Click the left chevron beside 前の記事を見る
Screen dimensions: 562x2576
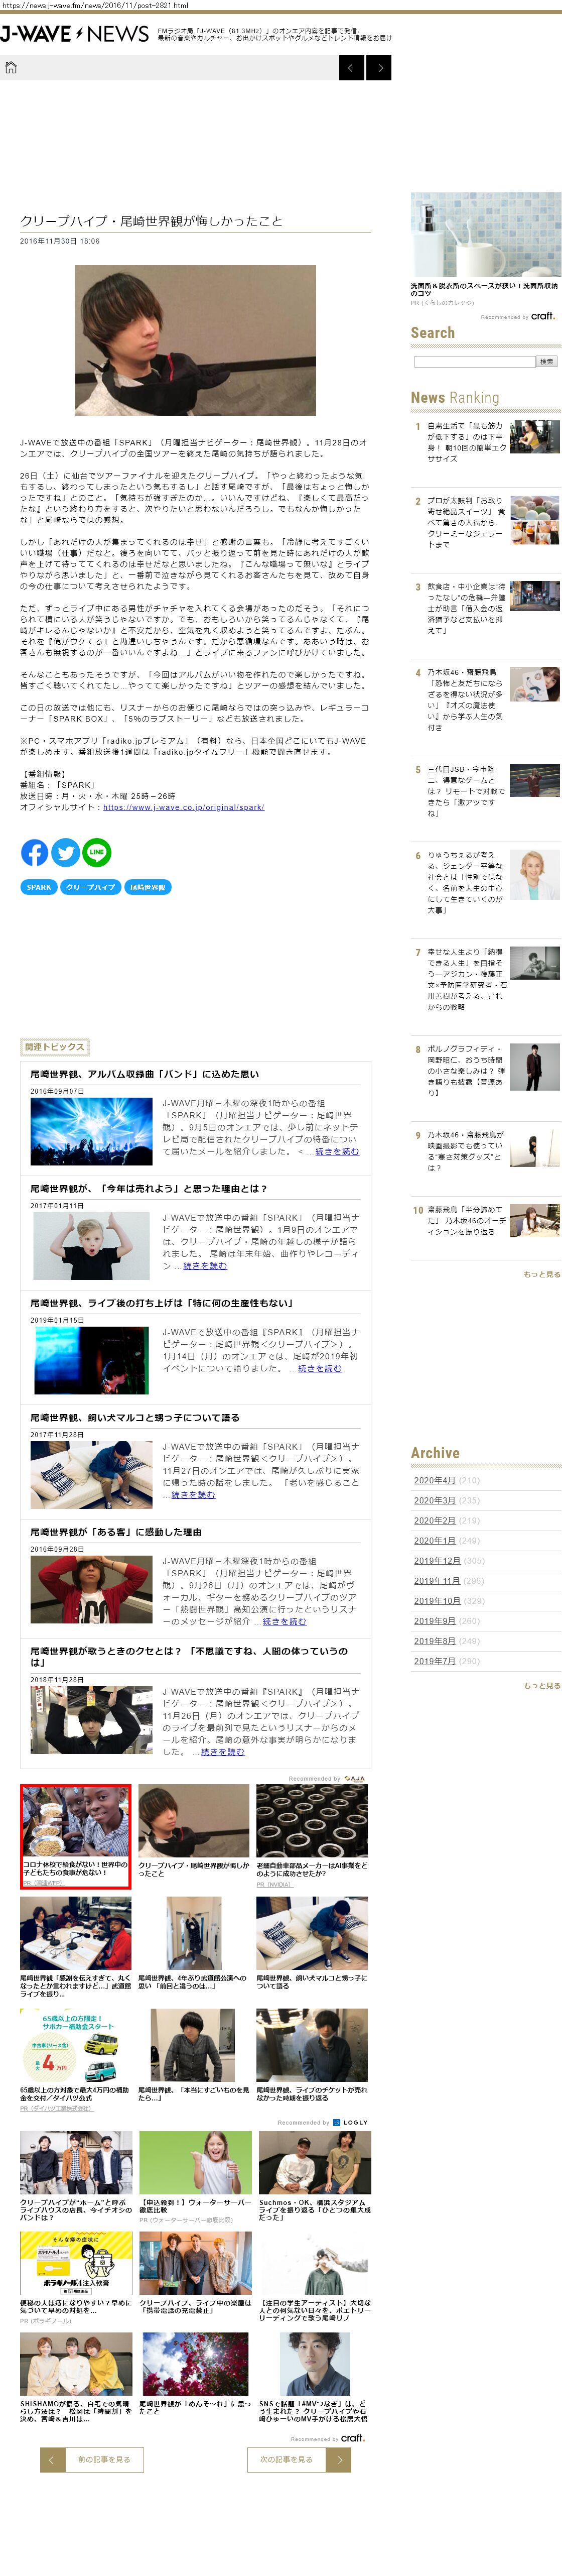(x=52, y=2459)
